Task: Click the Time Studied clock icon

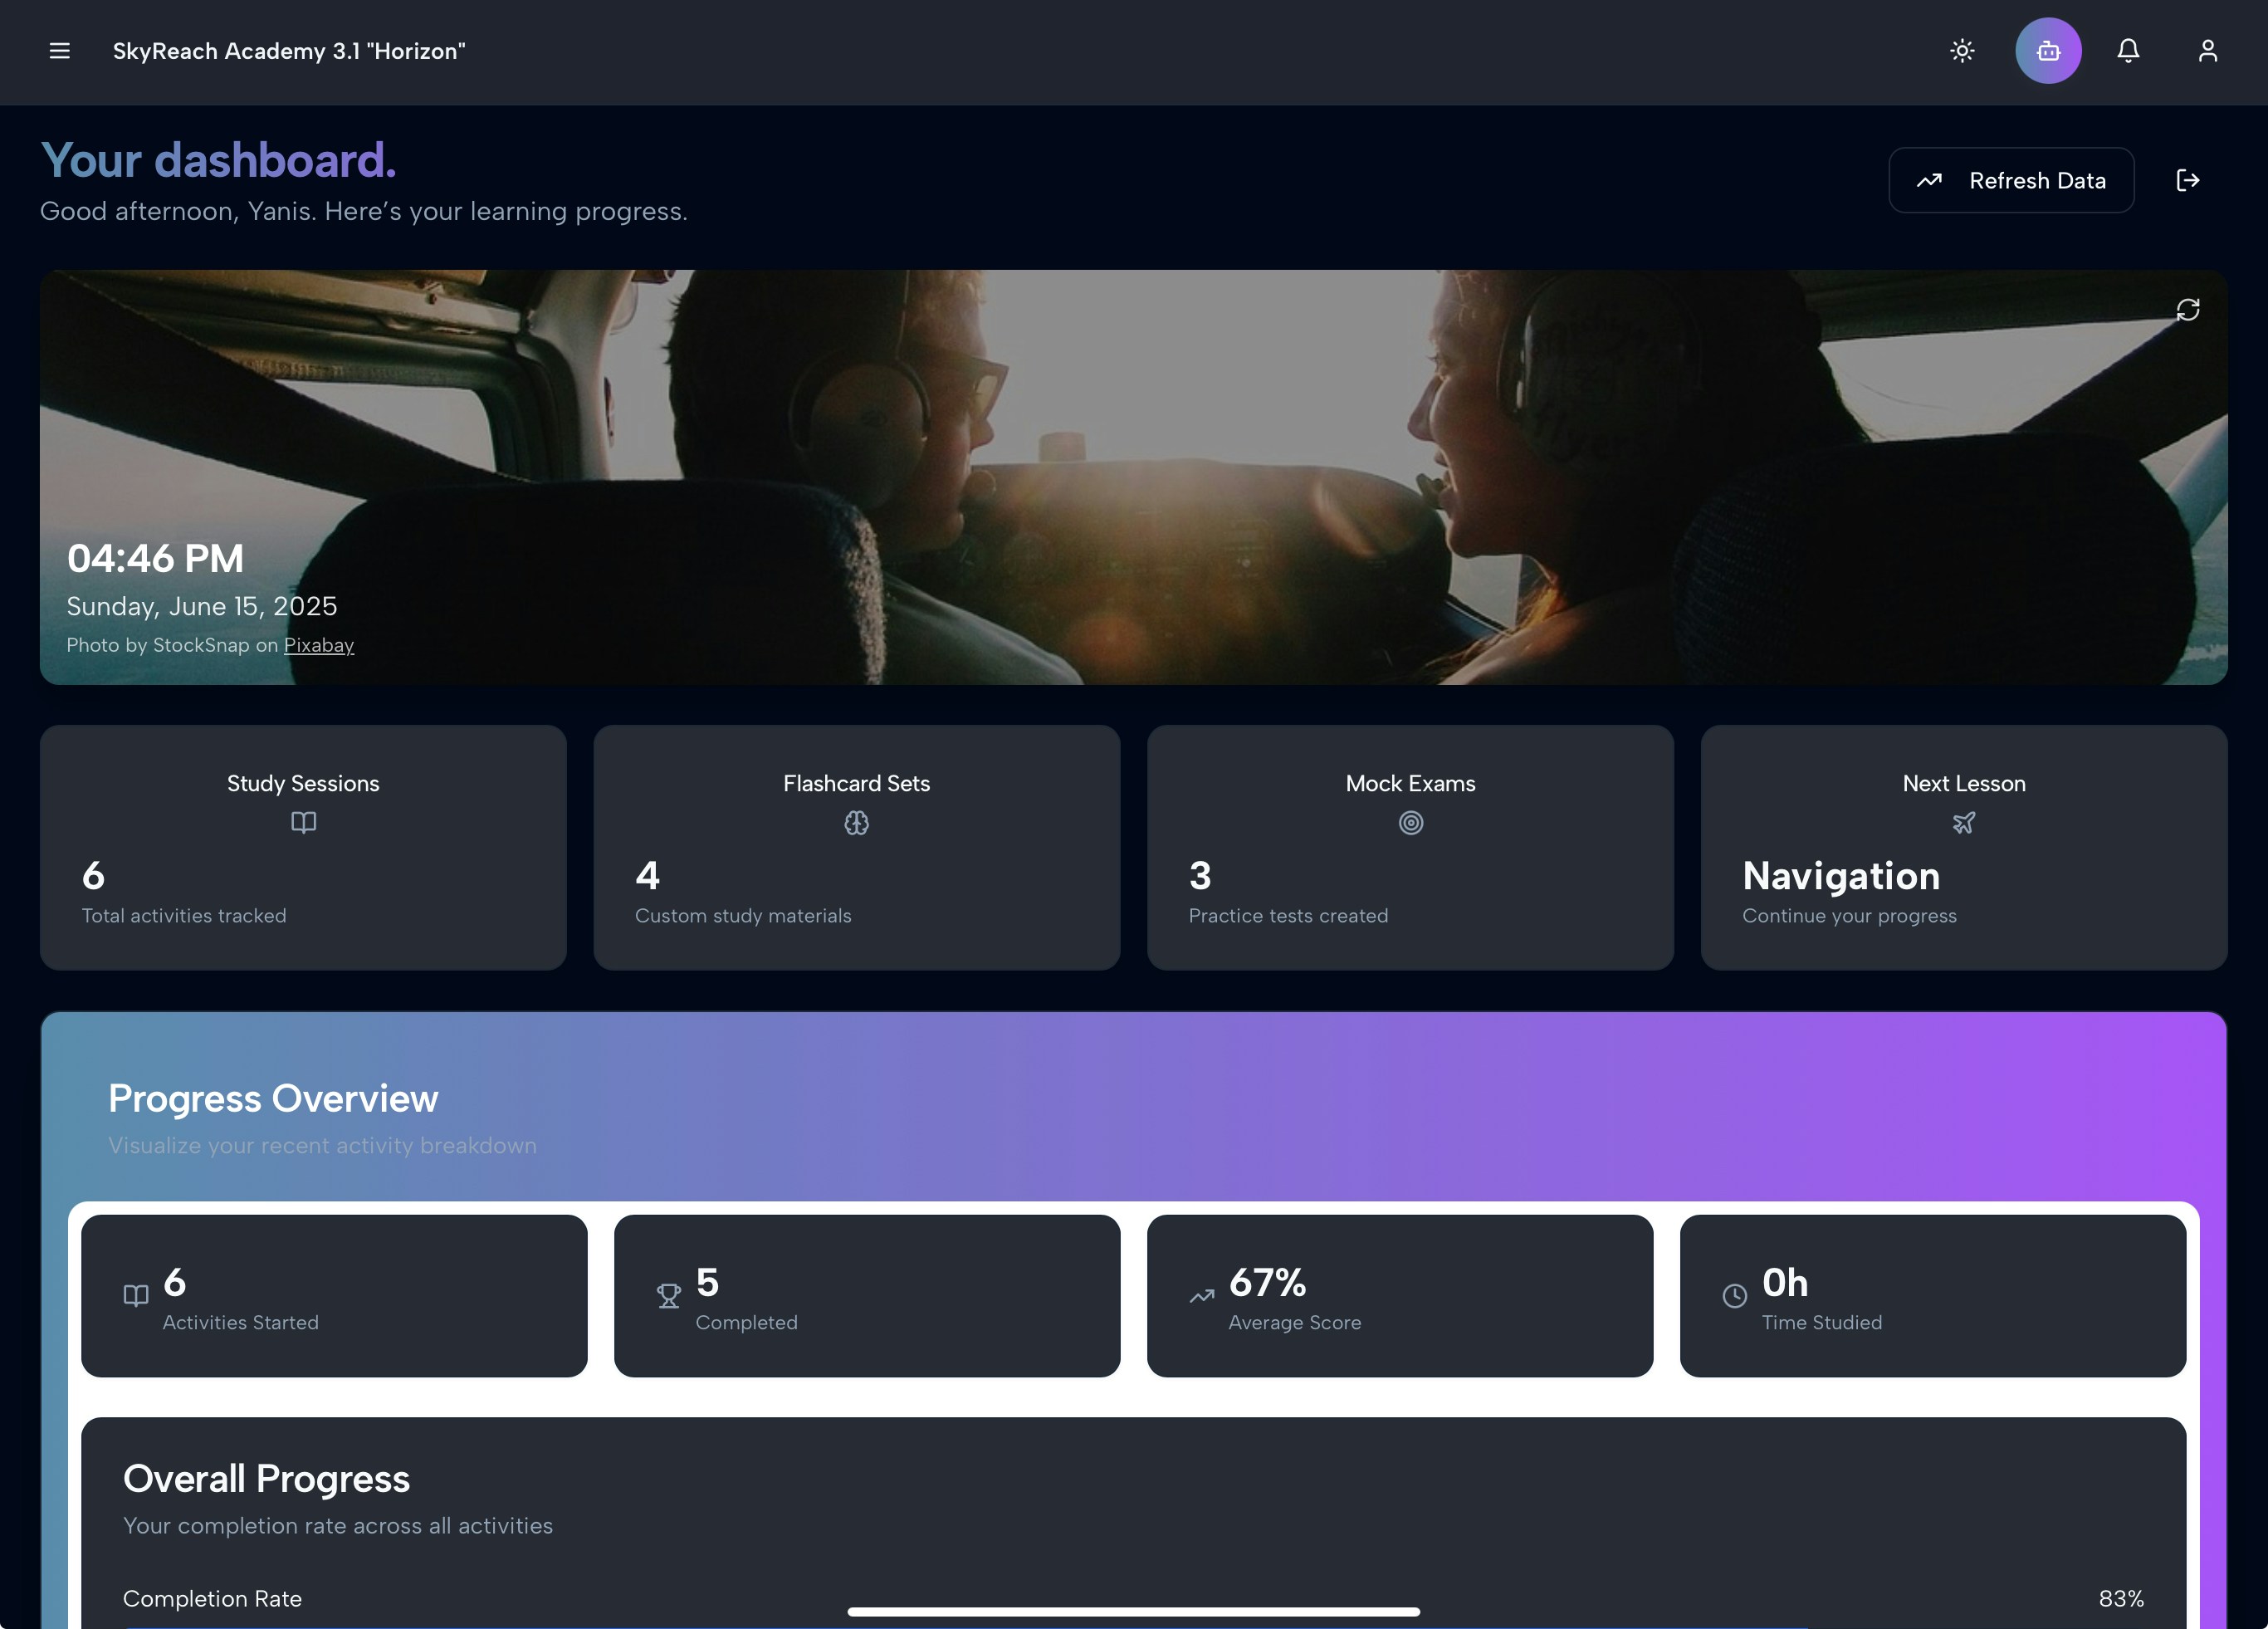Action: [1735, 1296]
